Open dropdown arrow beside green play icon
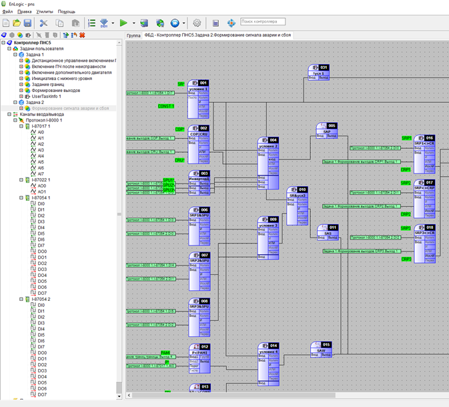449x407 pixels. point(133,23)
